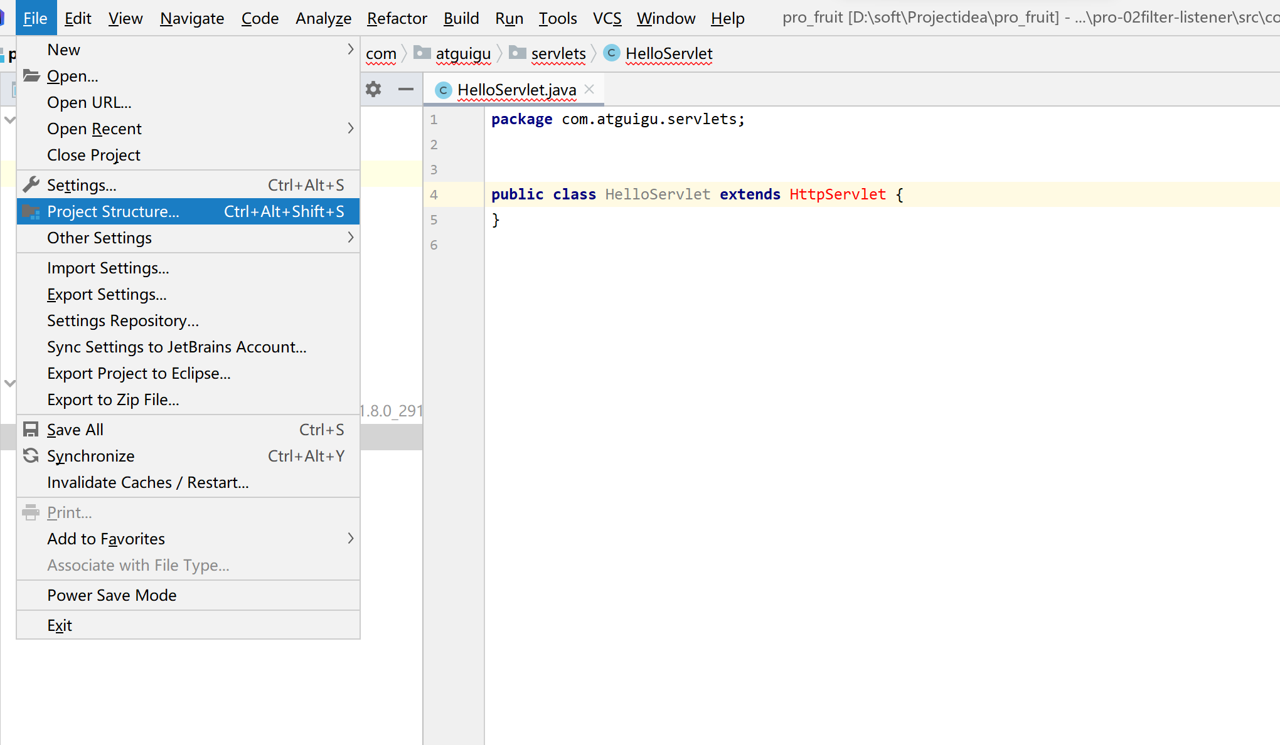Open the Edit menu
Image resolution: width=1280 pixels, height=745 pixels.
78,18
